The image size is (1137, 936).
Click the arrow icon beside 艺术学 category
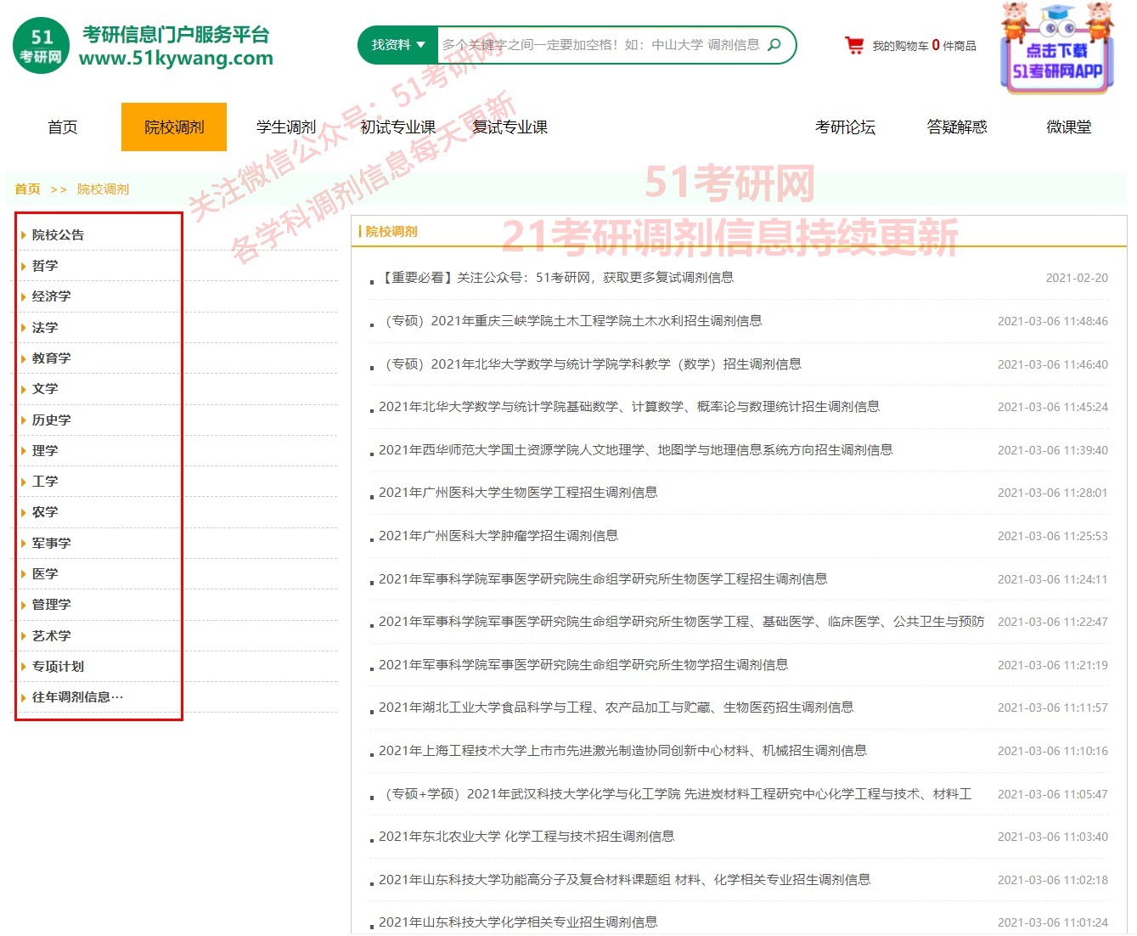click(22, 635)
